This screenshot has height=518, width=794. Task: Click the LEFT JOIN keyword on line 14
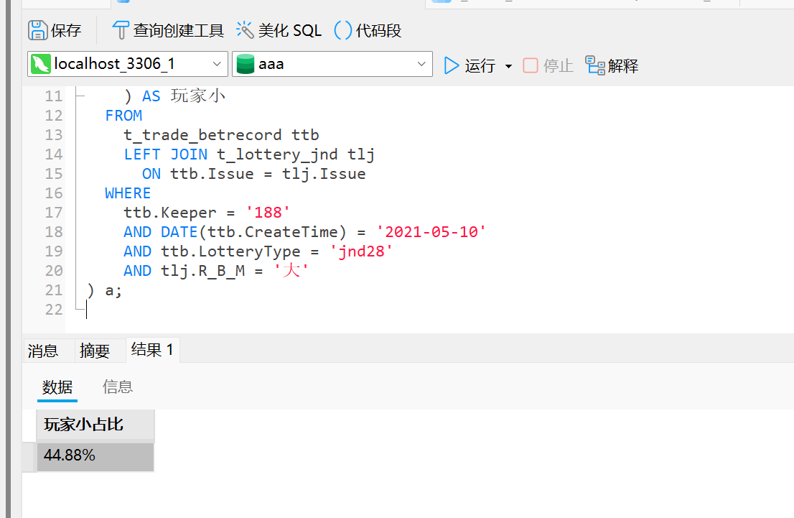pos(166,154)
